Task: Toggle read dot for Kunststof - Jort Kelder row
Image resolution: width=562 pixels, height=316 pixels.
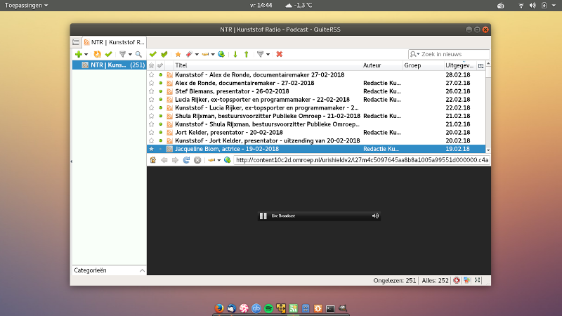Action: 161,141
